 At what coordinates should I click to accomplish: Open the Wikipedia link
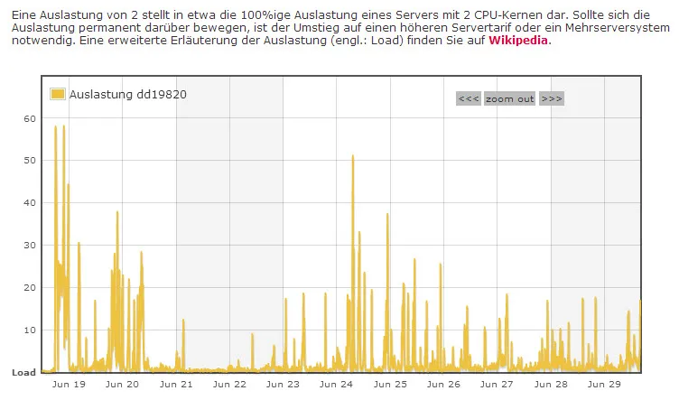[x=518, y=41]
